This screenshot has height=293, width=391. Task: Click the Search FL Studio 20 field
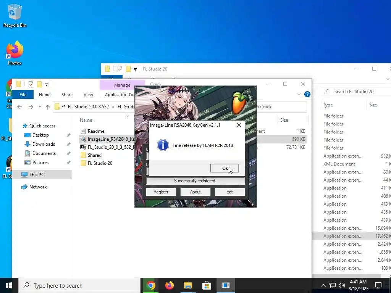355,92
